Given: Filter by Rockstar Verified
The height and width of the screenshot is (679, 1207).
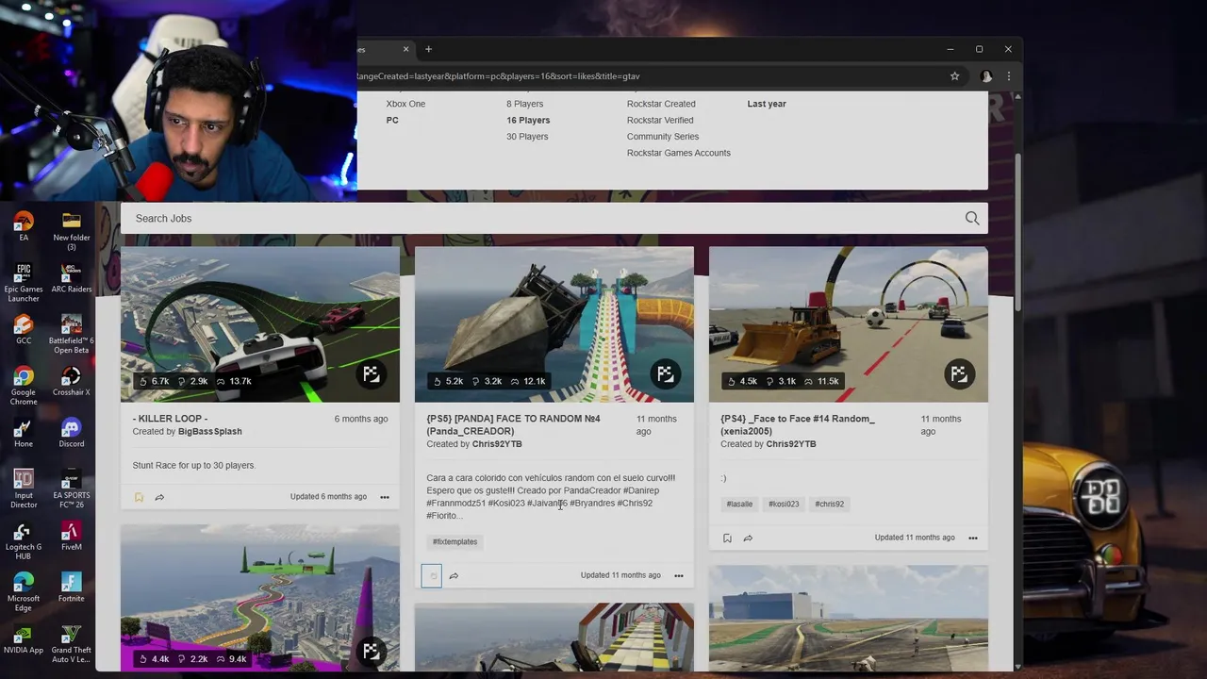Looking at the screenshot, I should point(660,120).
